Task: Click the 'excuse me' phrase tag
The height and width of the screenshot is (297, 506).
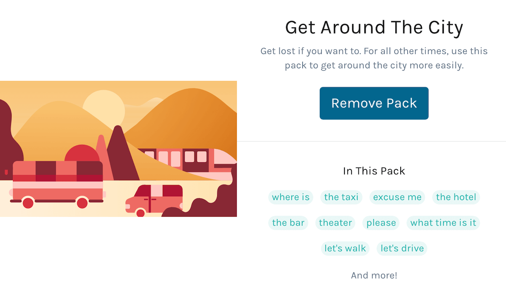Action: (x=397, y=197)
